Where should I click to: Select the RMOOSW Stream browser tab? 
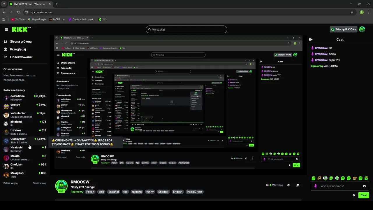(x=30, y=4)
